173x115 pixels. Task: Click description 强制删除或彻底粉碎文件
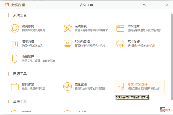click(x=141, y=46)
